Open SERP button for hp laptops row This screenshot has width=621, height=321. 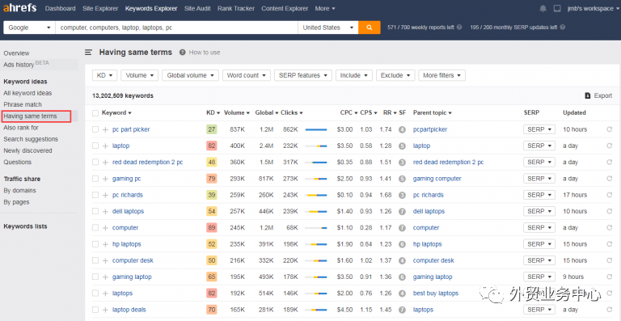point(539,244)
